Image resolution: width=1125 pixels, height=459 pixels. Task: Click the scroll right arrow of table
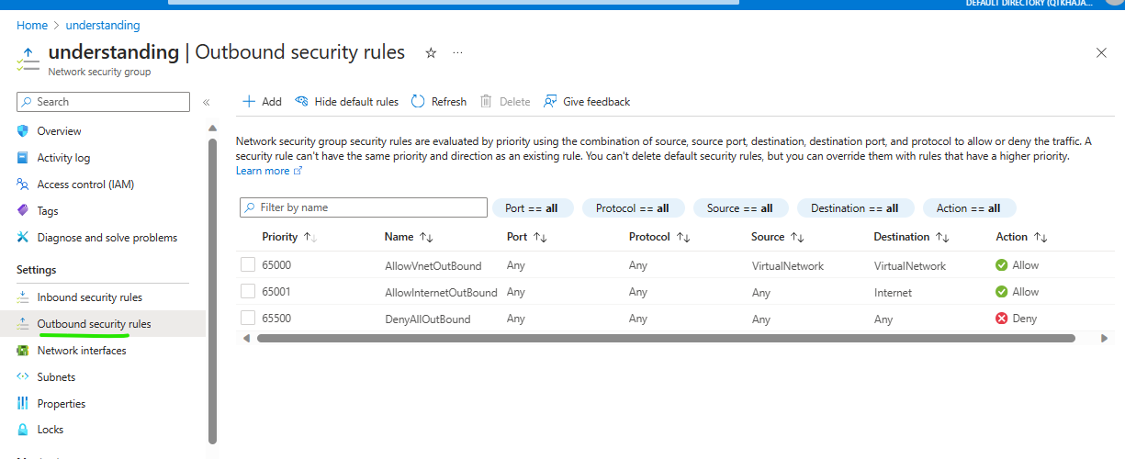point(1105,339)
